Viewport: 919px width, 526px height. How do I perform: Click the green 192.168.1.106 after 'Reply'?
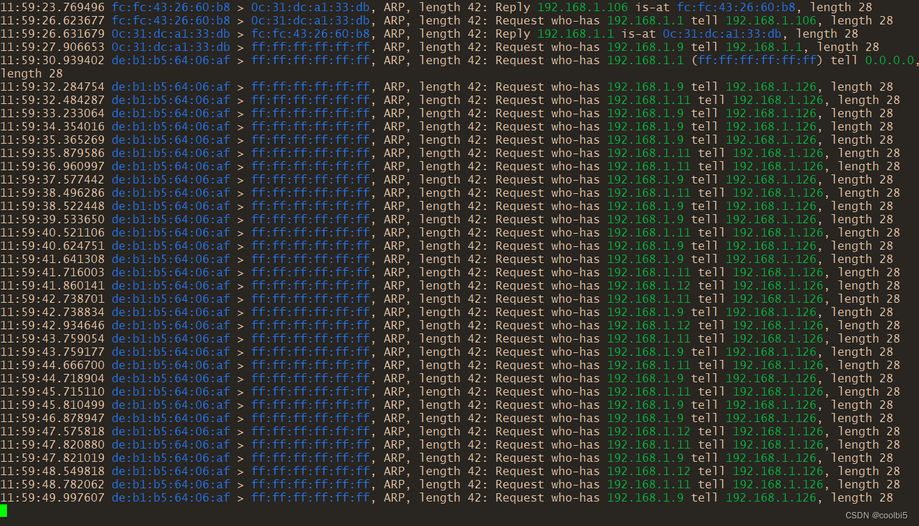[x=583, y=8]
